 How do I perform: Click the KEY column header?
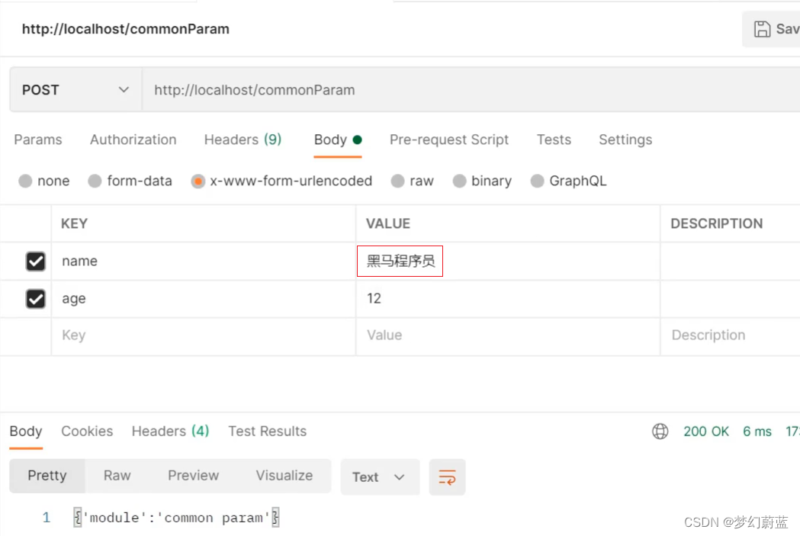click(x=75, y=224)
